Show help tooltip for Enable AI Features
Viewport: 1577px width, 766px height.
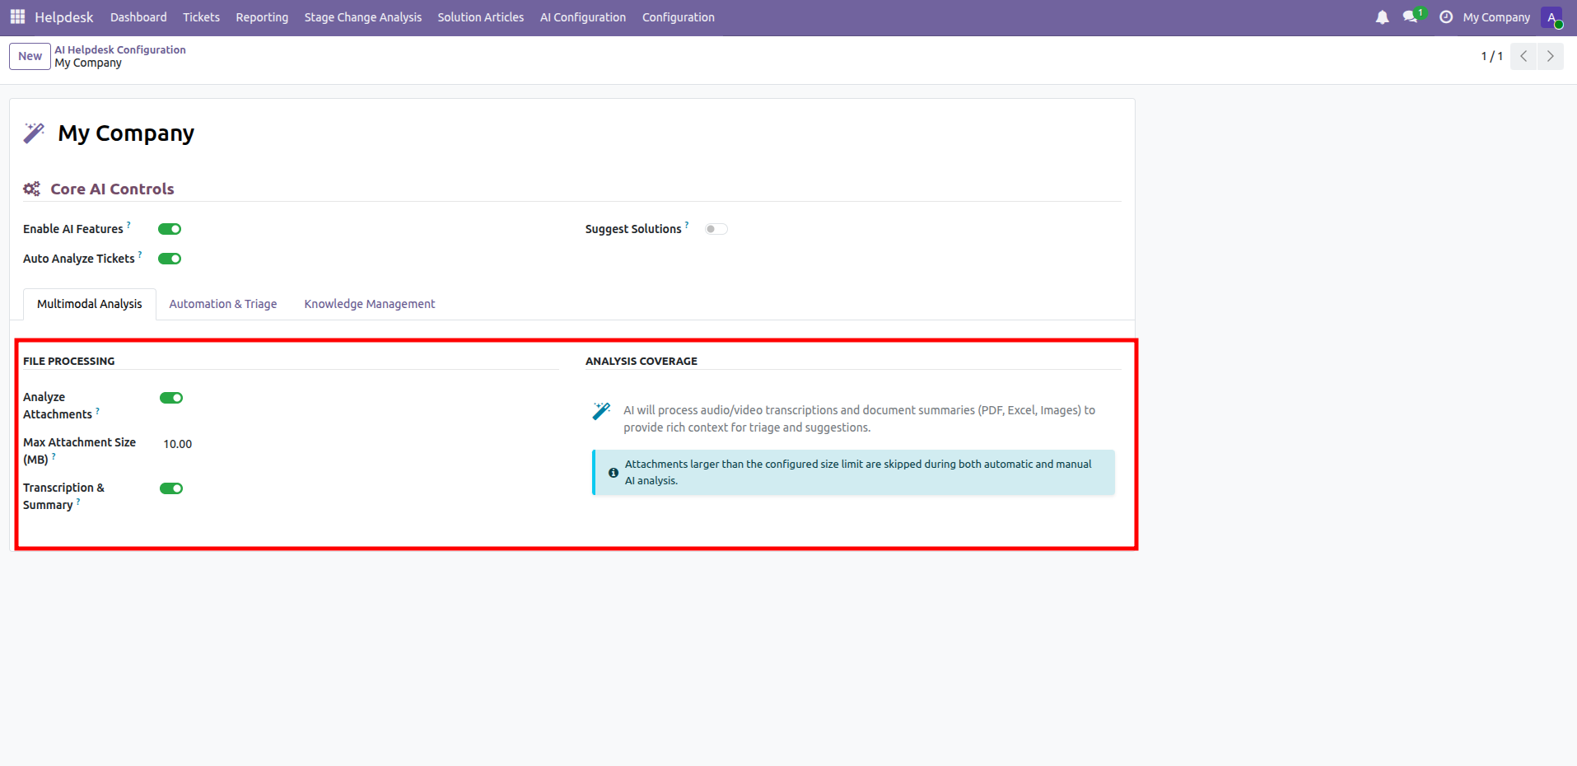pos(128,224)
